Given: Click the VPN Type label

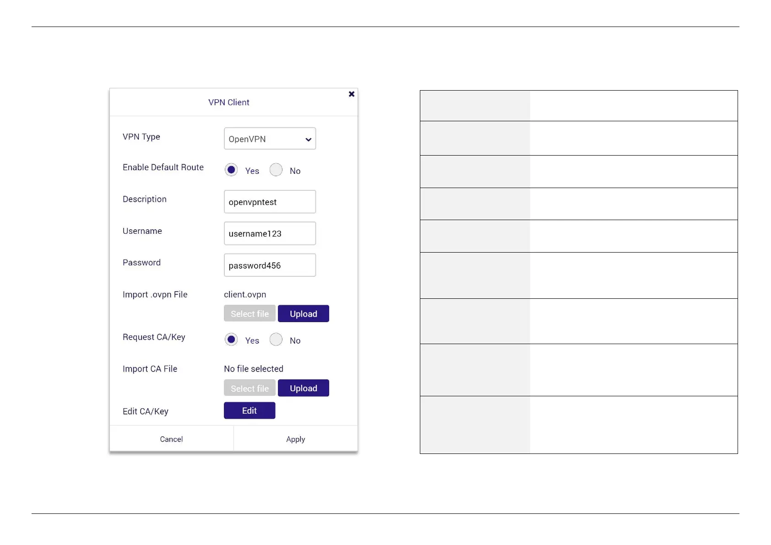Looking at the screenshot, I should pyautogui.click(x=141, y=137).
